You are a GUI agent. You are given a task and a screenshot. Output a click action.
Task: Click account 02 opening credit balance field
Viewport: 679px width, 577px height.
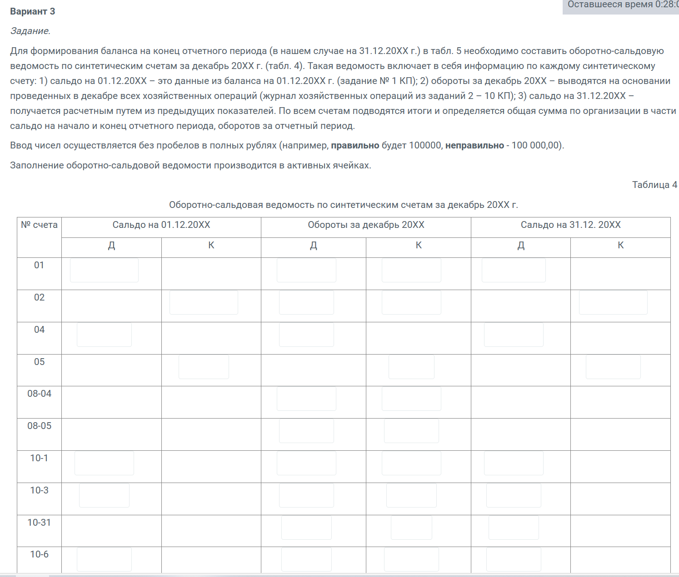(204, 302)
